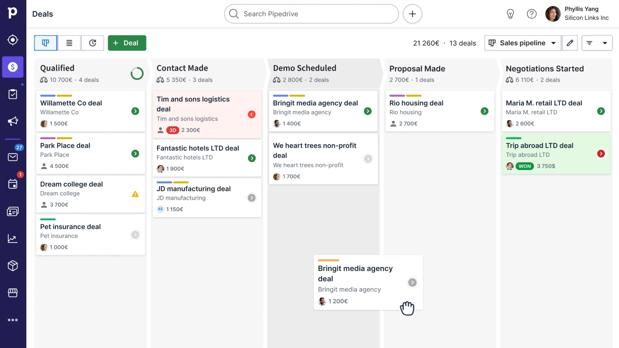Switch to list view
The image size is (619, 348).
pyautogui.click(x=69, y=43)
